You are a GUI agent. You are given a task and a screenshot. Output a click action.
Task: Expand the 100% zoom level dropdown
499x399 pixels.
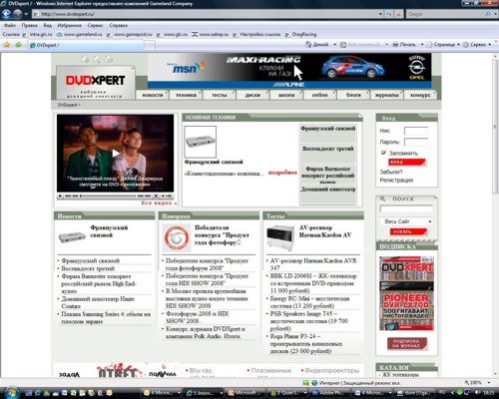[x=489, y=383]
